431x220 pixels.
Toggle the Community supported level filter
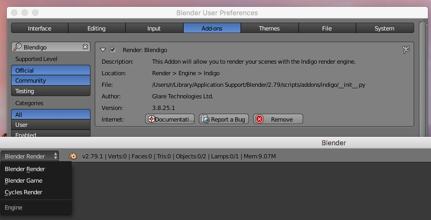(x=51, y=81)
